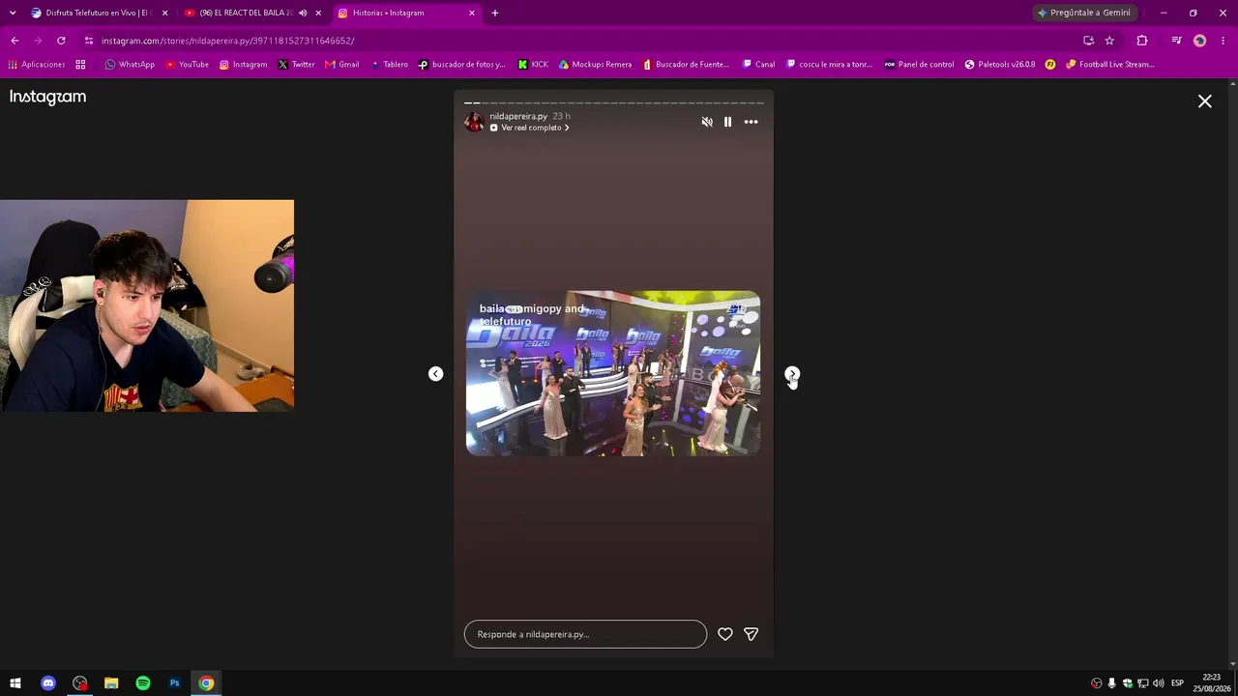1238x696 pixels.
Task: Open File Explorer from the taskbar
Action: pyautogui.click(x=111, y=683)
